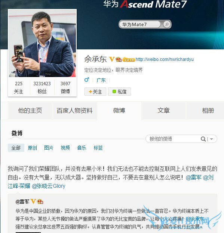Viewport: 224px width, 233px height.
Task: Click into the 搜他的微博 search field
Action: [x=174, y=139]
